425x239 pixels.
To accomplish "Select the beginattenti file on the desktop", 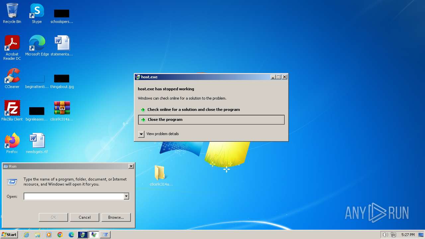I will [x=37, y=81].
